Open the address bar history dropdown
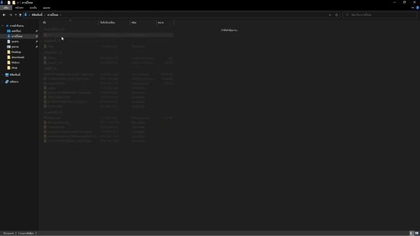 coord(330,15)
